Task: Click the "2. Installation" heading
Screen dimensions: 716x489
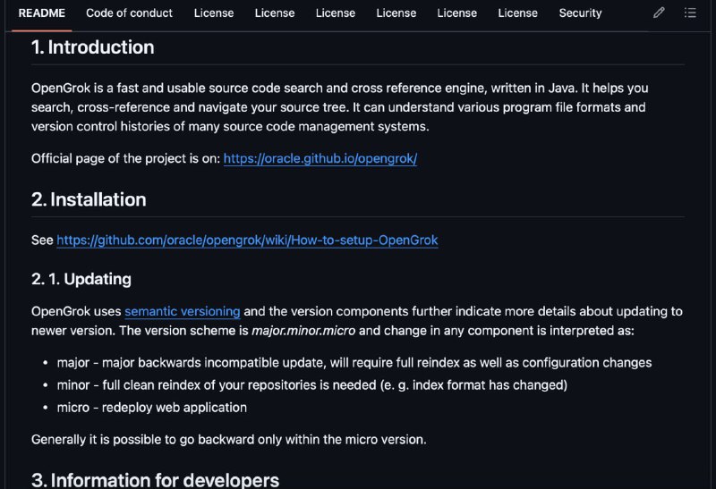Action: pyautogui.click(x=89, y=199)
